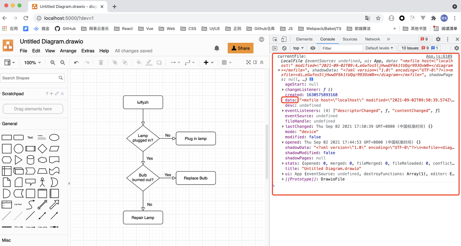Viewport: 461px width, 246px height.
Task: Show the console sidebar panel
Action: (x=275, y=48)
